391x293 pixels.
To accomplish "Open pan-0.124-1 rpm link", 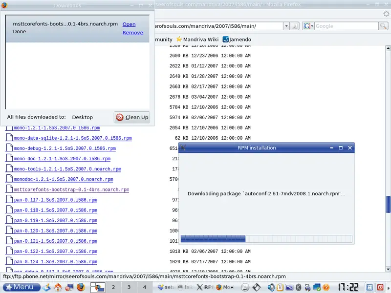I will tap(55, 262).
